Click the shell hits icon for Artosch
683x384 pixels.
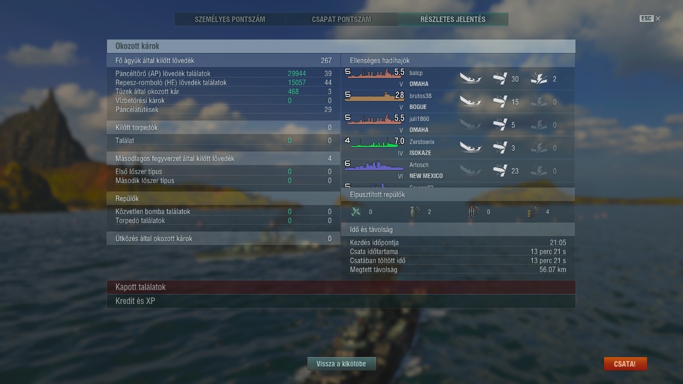(x=500, y=170)
